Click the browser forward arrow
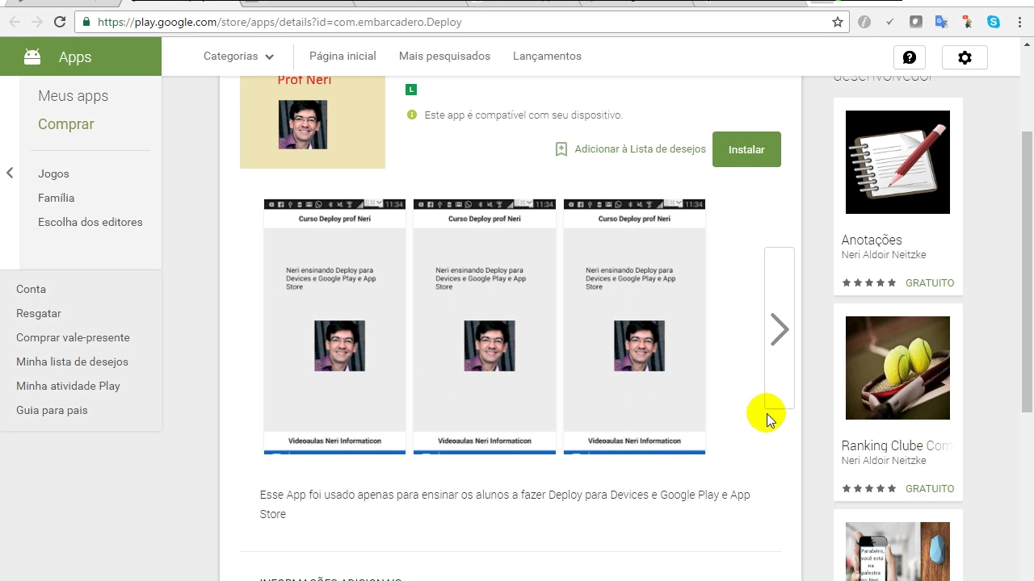The image size is (1034, 581). pyautogui.click(x=36, y=22)
